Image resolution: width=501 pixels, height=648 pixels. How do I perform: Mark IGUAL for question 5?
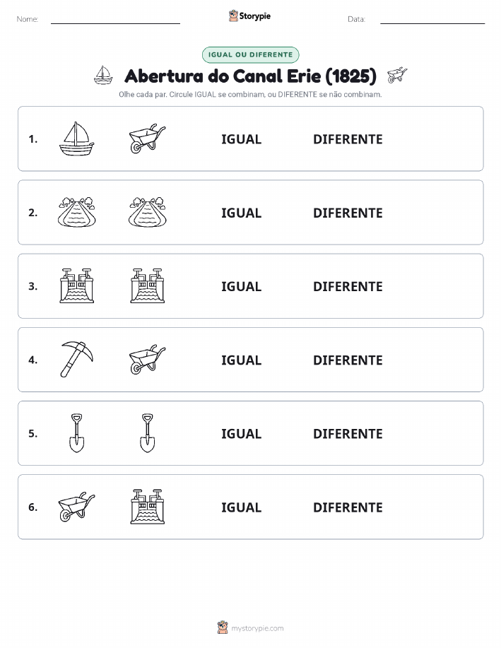[242, 433]
